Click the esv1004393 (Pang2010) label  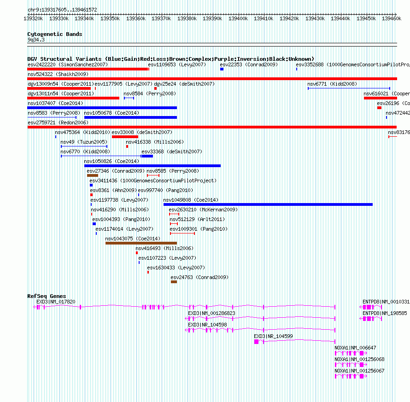point(121,219)
